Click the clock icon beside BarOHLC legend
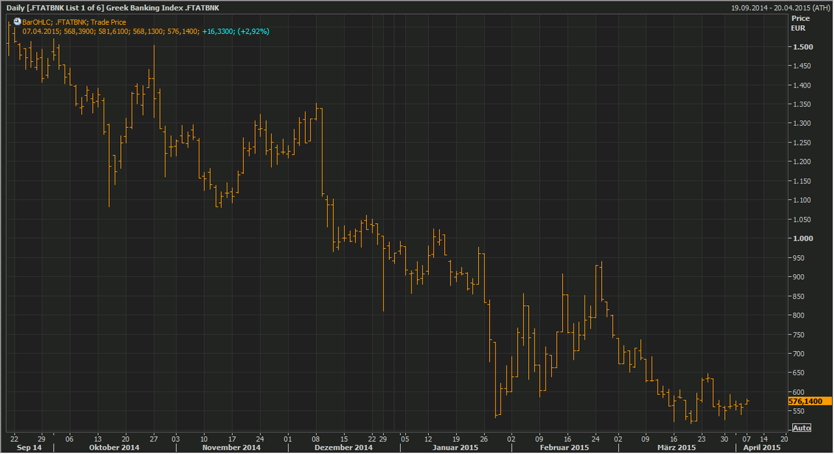This screenshot has height=454, width=834. pos(18,22)
